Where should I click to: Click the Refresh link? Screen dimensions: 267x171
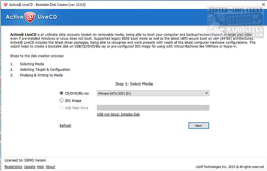click(65, 126)
